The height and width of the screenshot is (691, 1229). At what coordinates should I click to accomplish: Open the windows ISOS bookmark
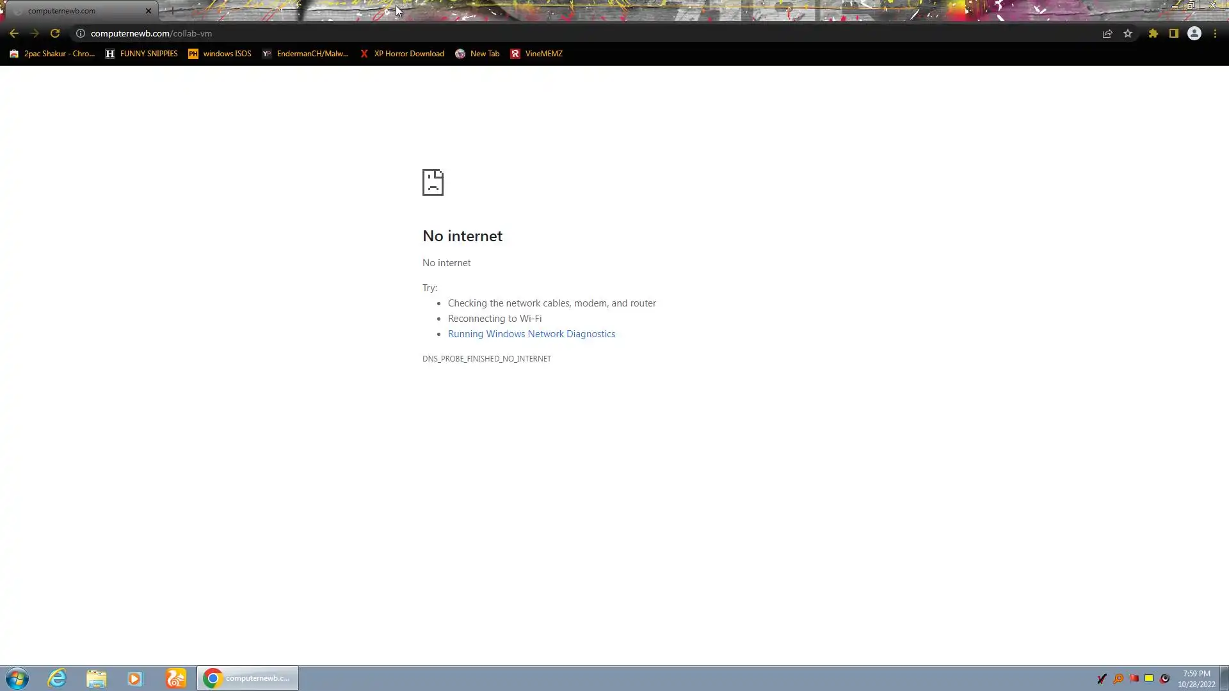[220, 54]
